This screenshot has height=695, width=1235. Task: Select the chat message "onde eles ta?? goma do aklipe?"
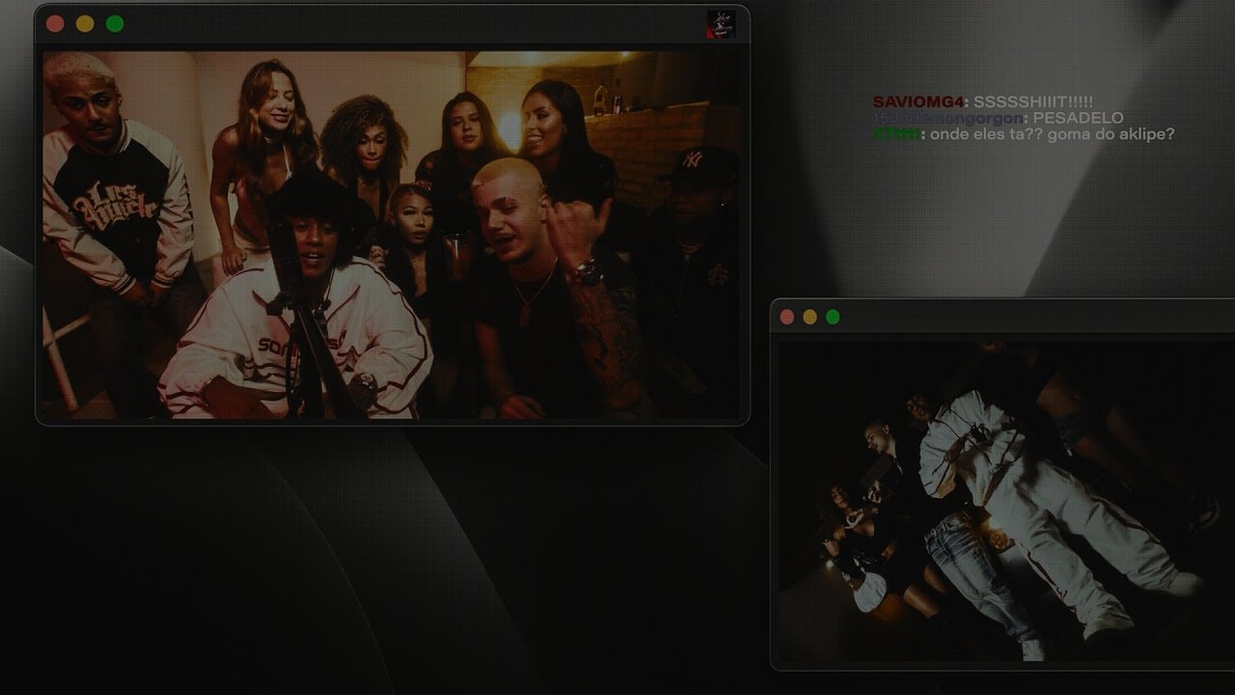pyautogui.click(x=1054, y=134)
